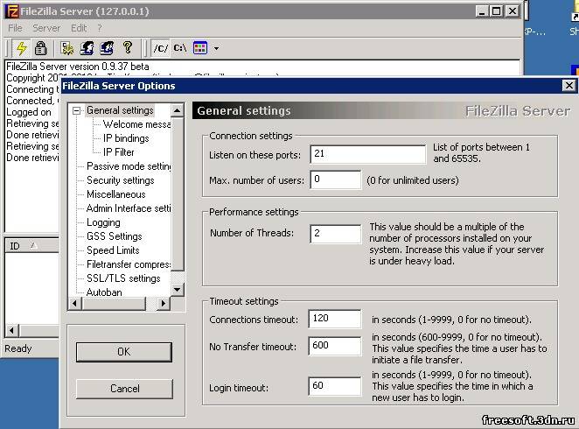579x429 pixels.
Task: Select Miscellaneous tree item
Action: pyautogui.click(x=116, y=194)
